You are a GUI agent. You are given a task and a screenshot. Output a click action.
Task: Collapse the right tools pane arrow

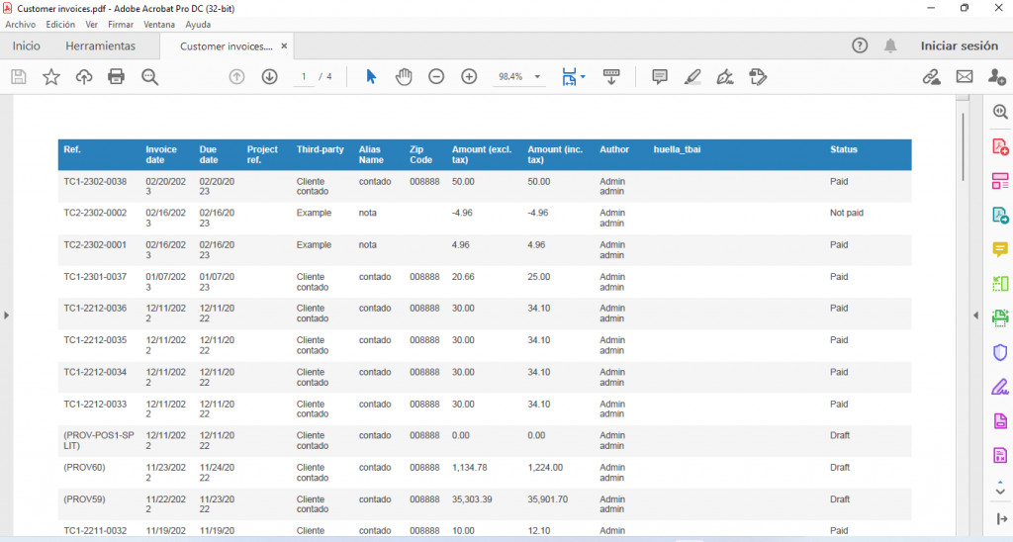pyautogui.click(x=976, y=316)
